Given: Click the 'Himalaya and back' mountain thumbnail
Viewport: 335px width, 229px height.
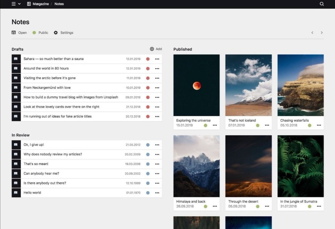Looking at the screenshot, I should pos(196,166).
